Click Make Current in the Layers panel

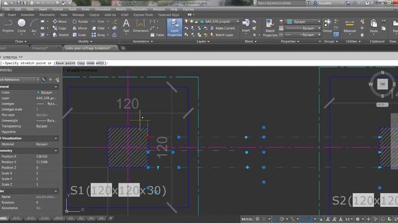(223, 28)
